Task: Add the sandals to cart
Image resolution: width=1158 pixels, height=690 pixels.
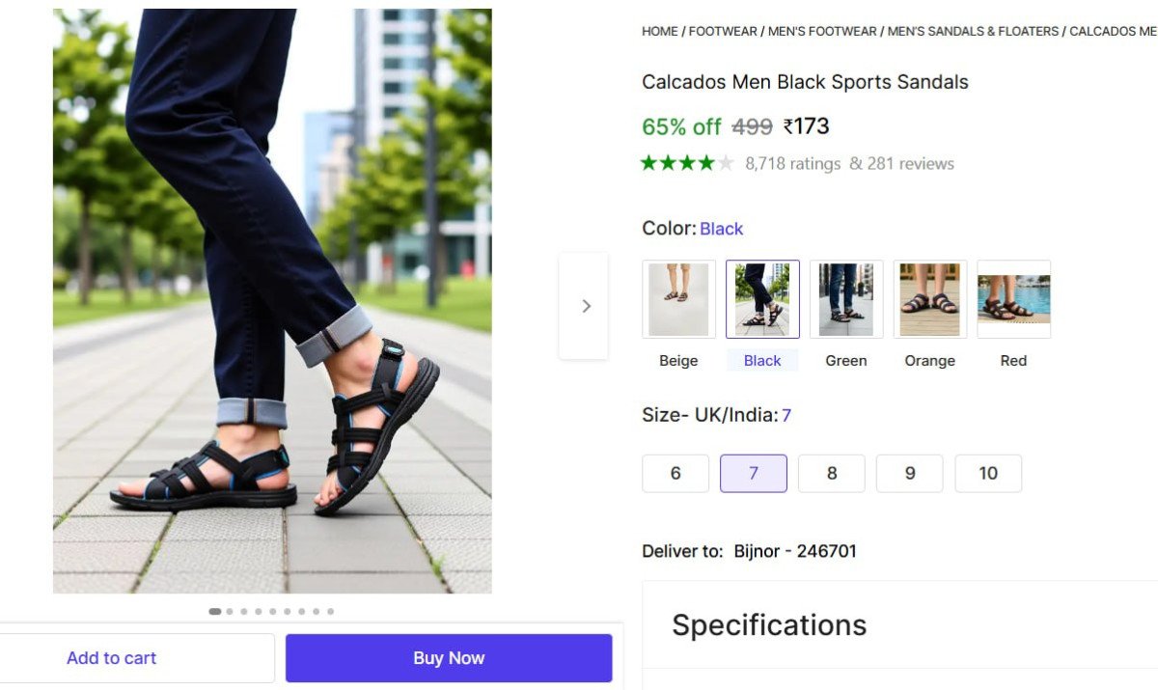Action: click(111, 657)
